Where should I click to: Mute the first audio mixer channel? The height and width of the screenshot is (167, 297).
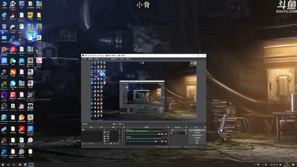(162, 134)
